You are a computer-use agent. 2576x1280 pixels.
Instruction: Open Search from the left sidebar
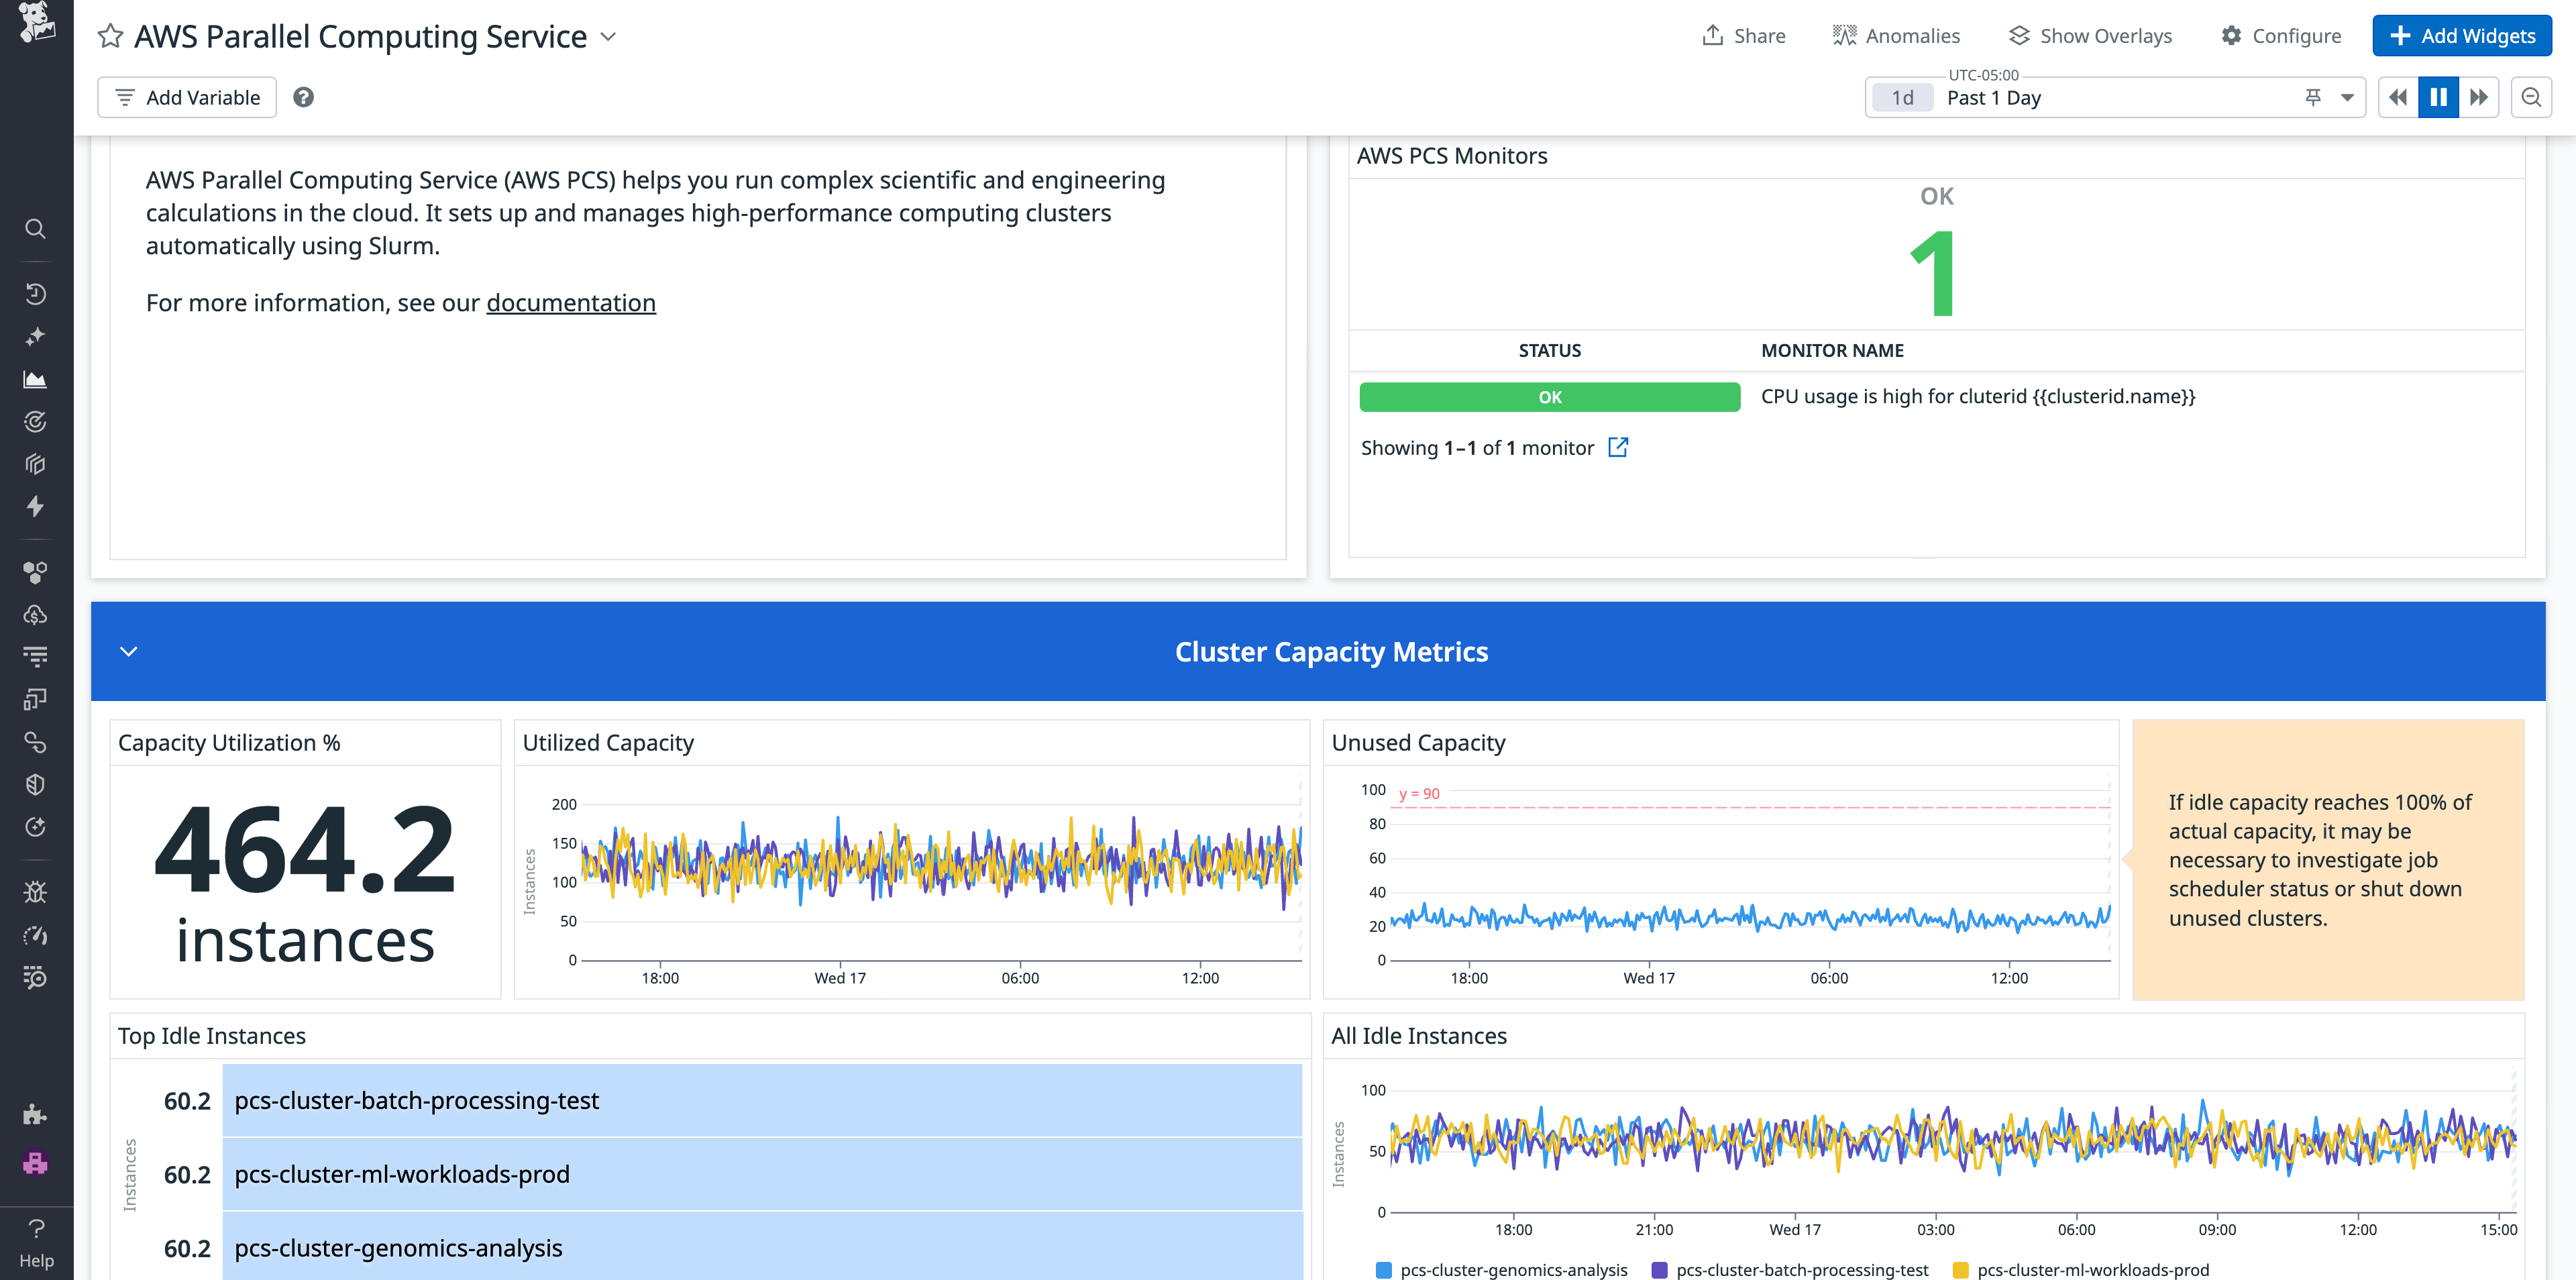pos(35,229)
